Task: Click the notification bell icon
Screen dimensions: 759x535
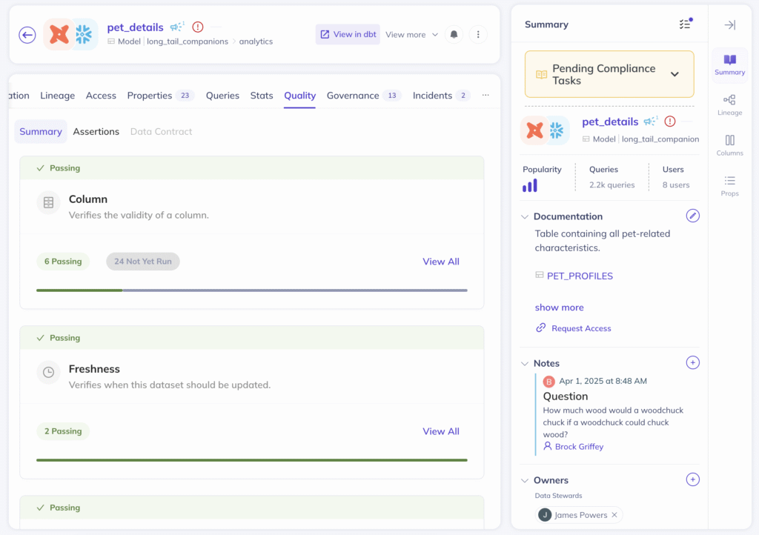Action: [454, 35]
